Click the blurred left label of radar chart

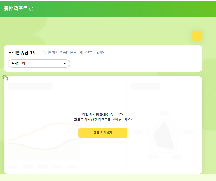tap(138, 131)
